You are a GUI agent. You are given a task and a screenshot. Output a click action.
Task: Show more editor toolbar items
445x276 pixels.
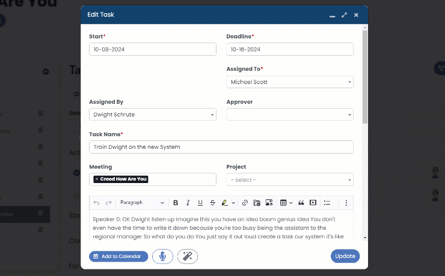click(x=346, y=203)
